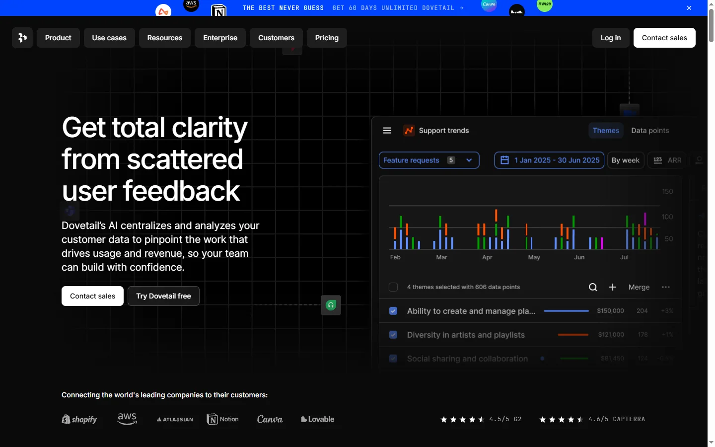Go to the Enterprise page
Viewport: 715px width, 447px height.
(x=220, y=38)
